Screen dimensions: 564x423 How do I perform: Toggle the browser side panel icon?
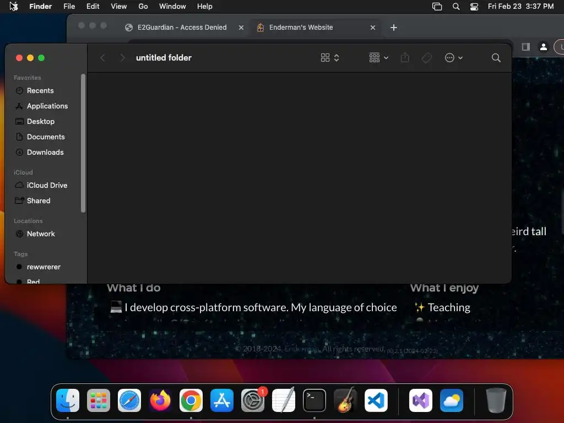coord(526,47)
